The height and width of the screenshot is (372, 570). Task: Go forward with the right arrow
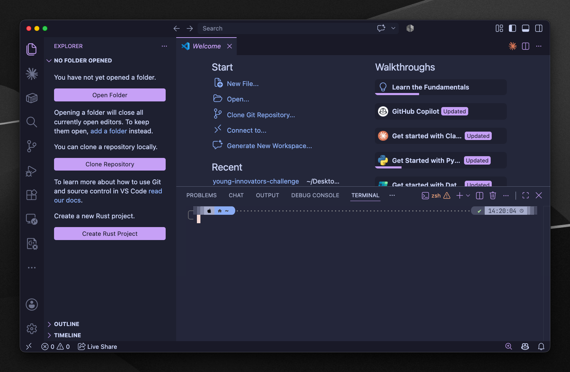190,28
